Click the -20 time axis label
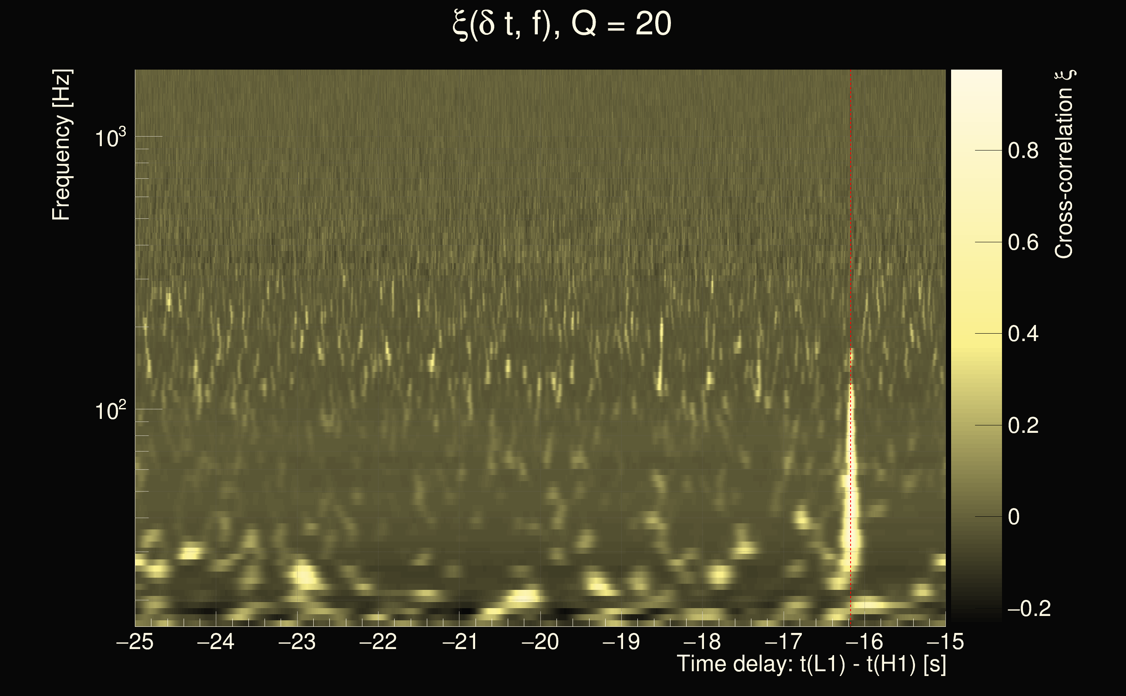 (540, 642)
